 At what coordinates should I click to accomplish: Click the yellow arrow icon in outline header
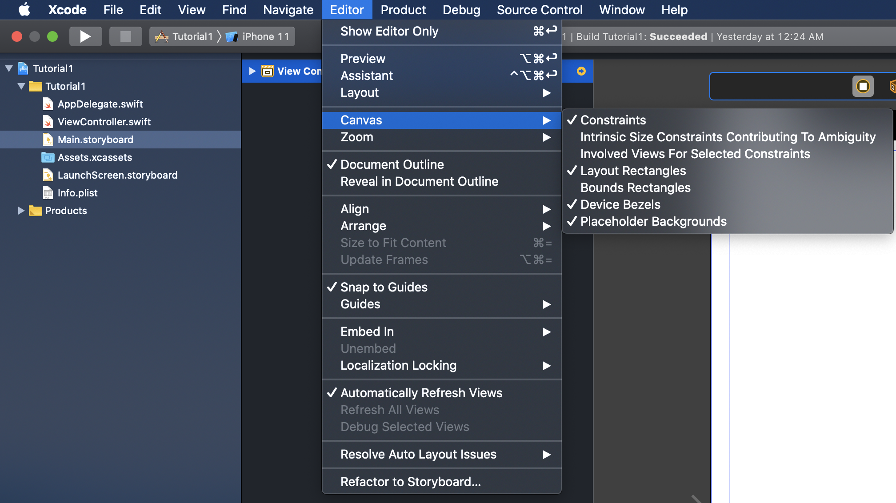tap(581, 71)
